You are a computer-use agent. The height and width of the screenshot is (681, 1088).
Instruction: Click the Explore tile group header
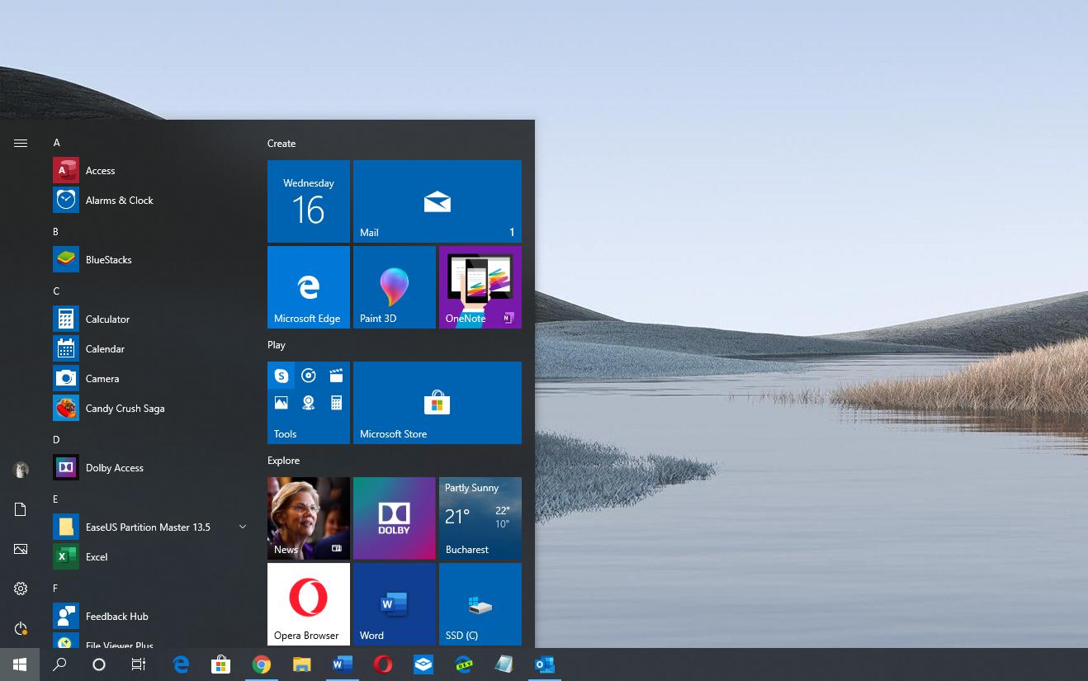click(284, 461)
